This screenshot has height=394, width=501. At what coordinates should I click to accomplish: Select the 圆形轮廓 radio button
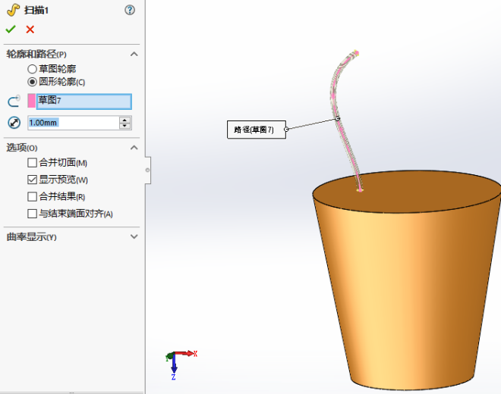[32, 82]
